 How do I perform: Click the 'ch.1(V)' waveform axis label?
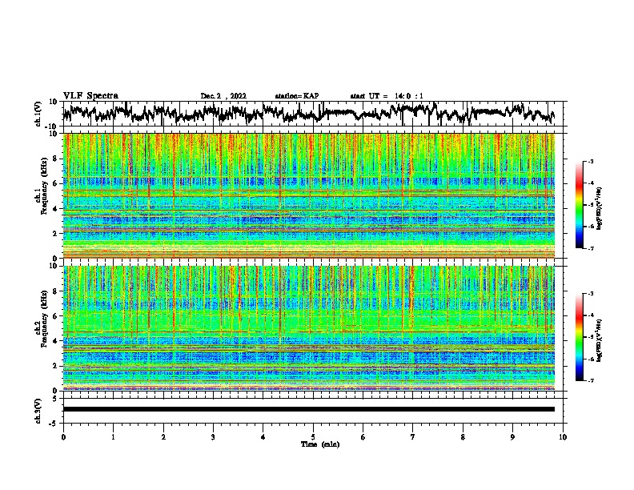point(38,114)
